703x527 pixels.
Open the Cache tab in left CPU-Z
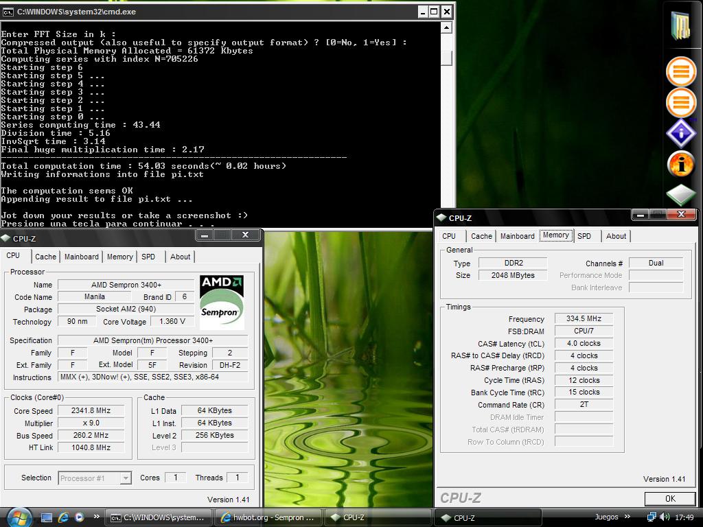pos(46,257)
